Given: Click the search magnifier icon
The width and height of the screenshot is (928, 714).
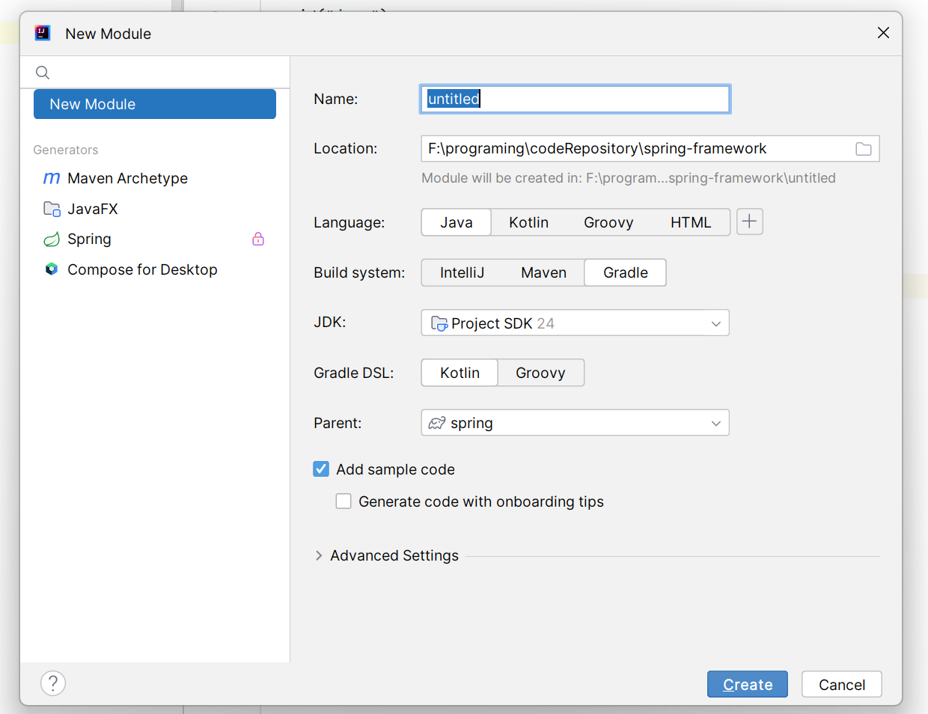Looking at the screenshot, I should pyautogui.click(x=43, y=73).
